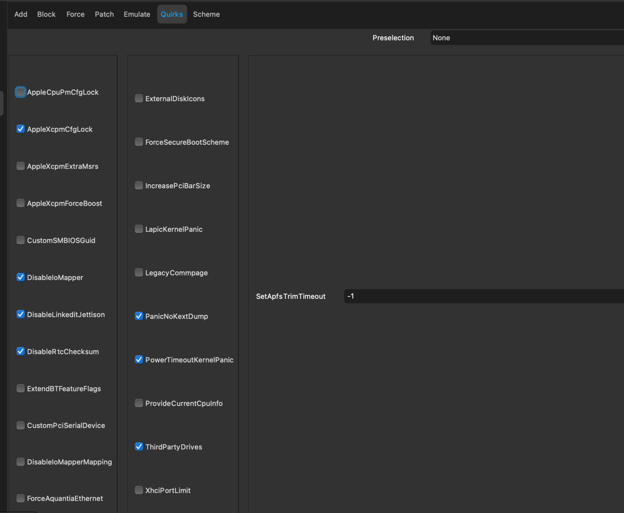Uncheck DisableLinkeditJettison
The width and height of the screenshot is (624, 513).
(20, 314)
